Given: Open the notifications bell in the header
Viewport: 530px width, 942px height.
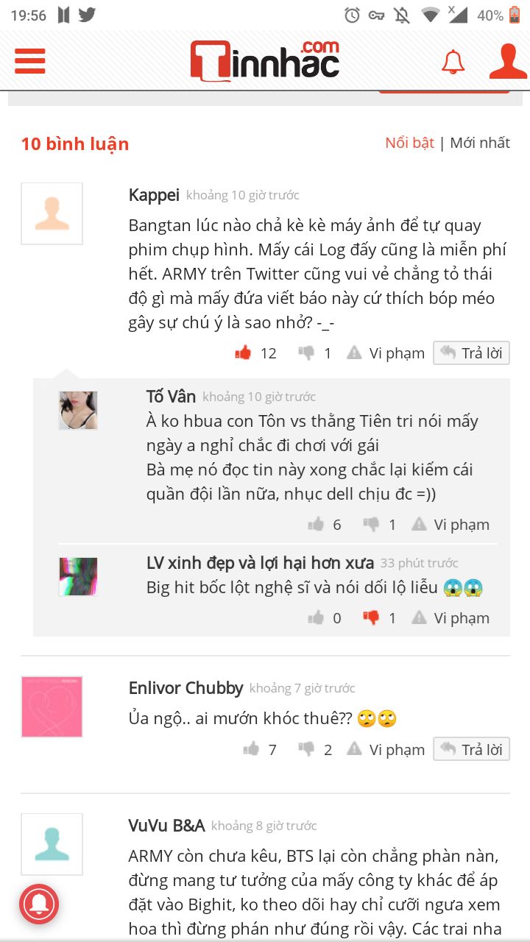Looking at the screenshot, I should click(453, 63).
